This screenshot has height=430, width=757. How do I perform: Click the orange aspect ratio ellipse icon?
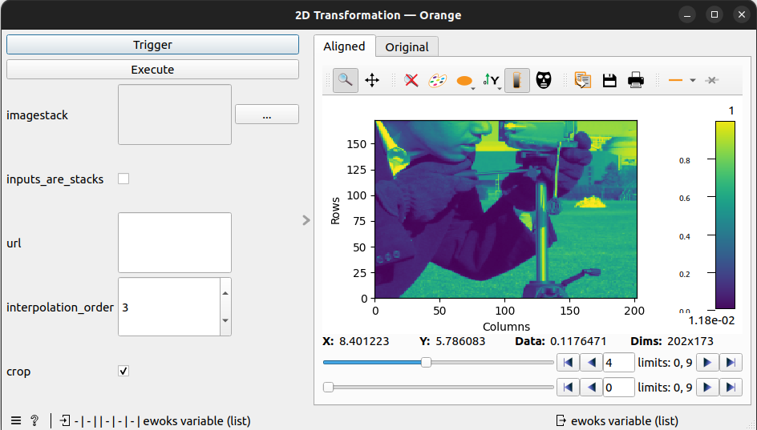coord(464,81)
